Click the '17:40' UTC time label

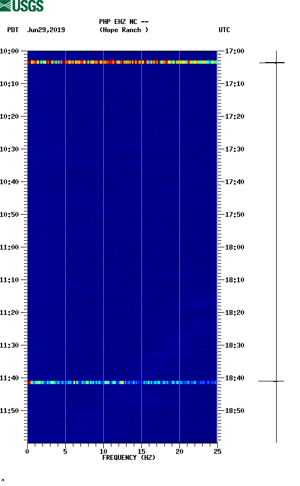pyautogui.click(x=234, y=182)
